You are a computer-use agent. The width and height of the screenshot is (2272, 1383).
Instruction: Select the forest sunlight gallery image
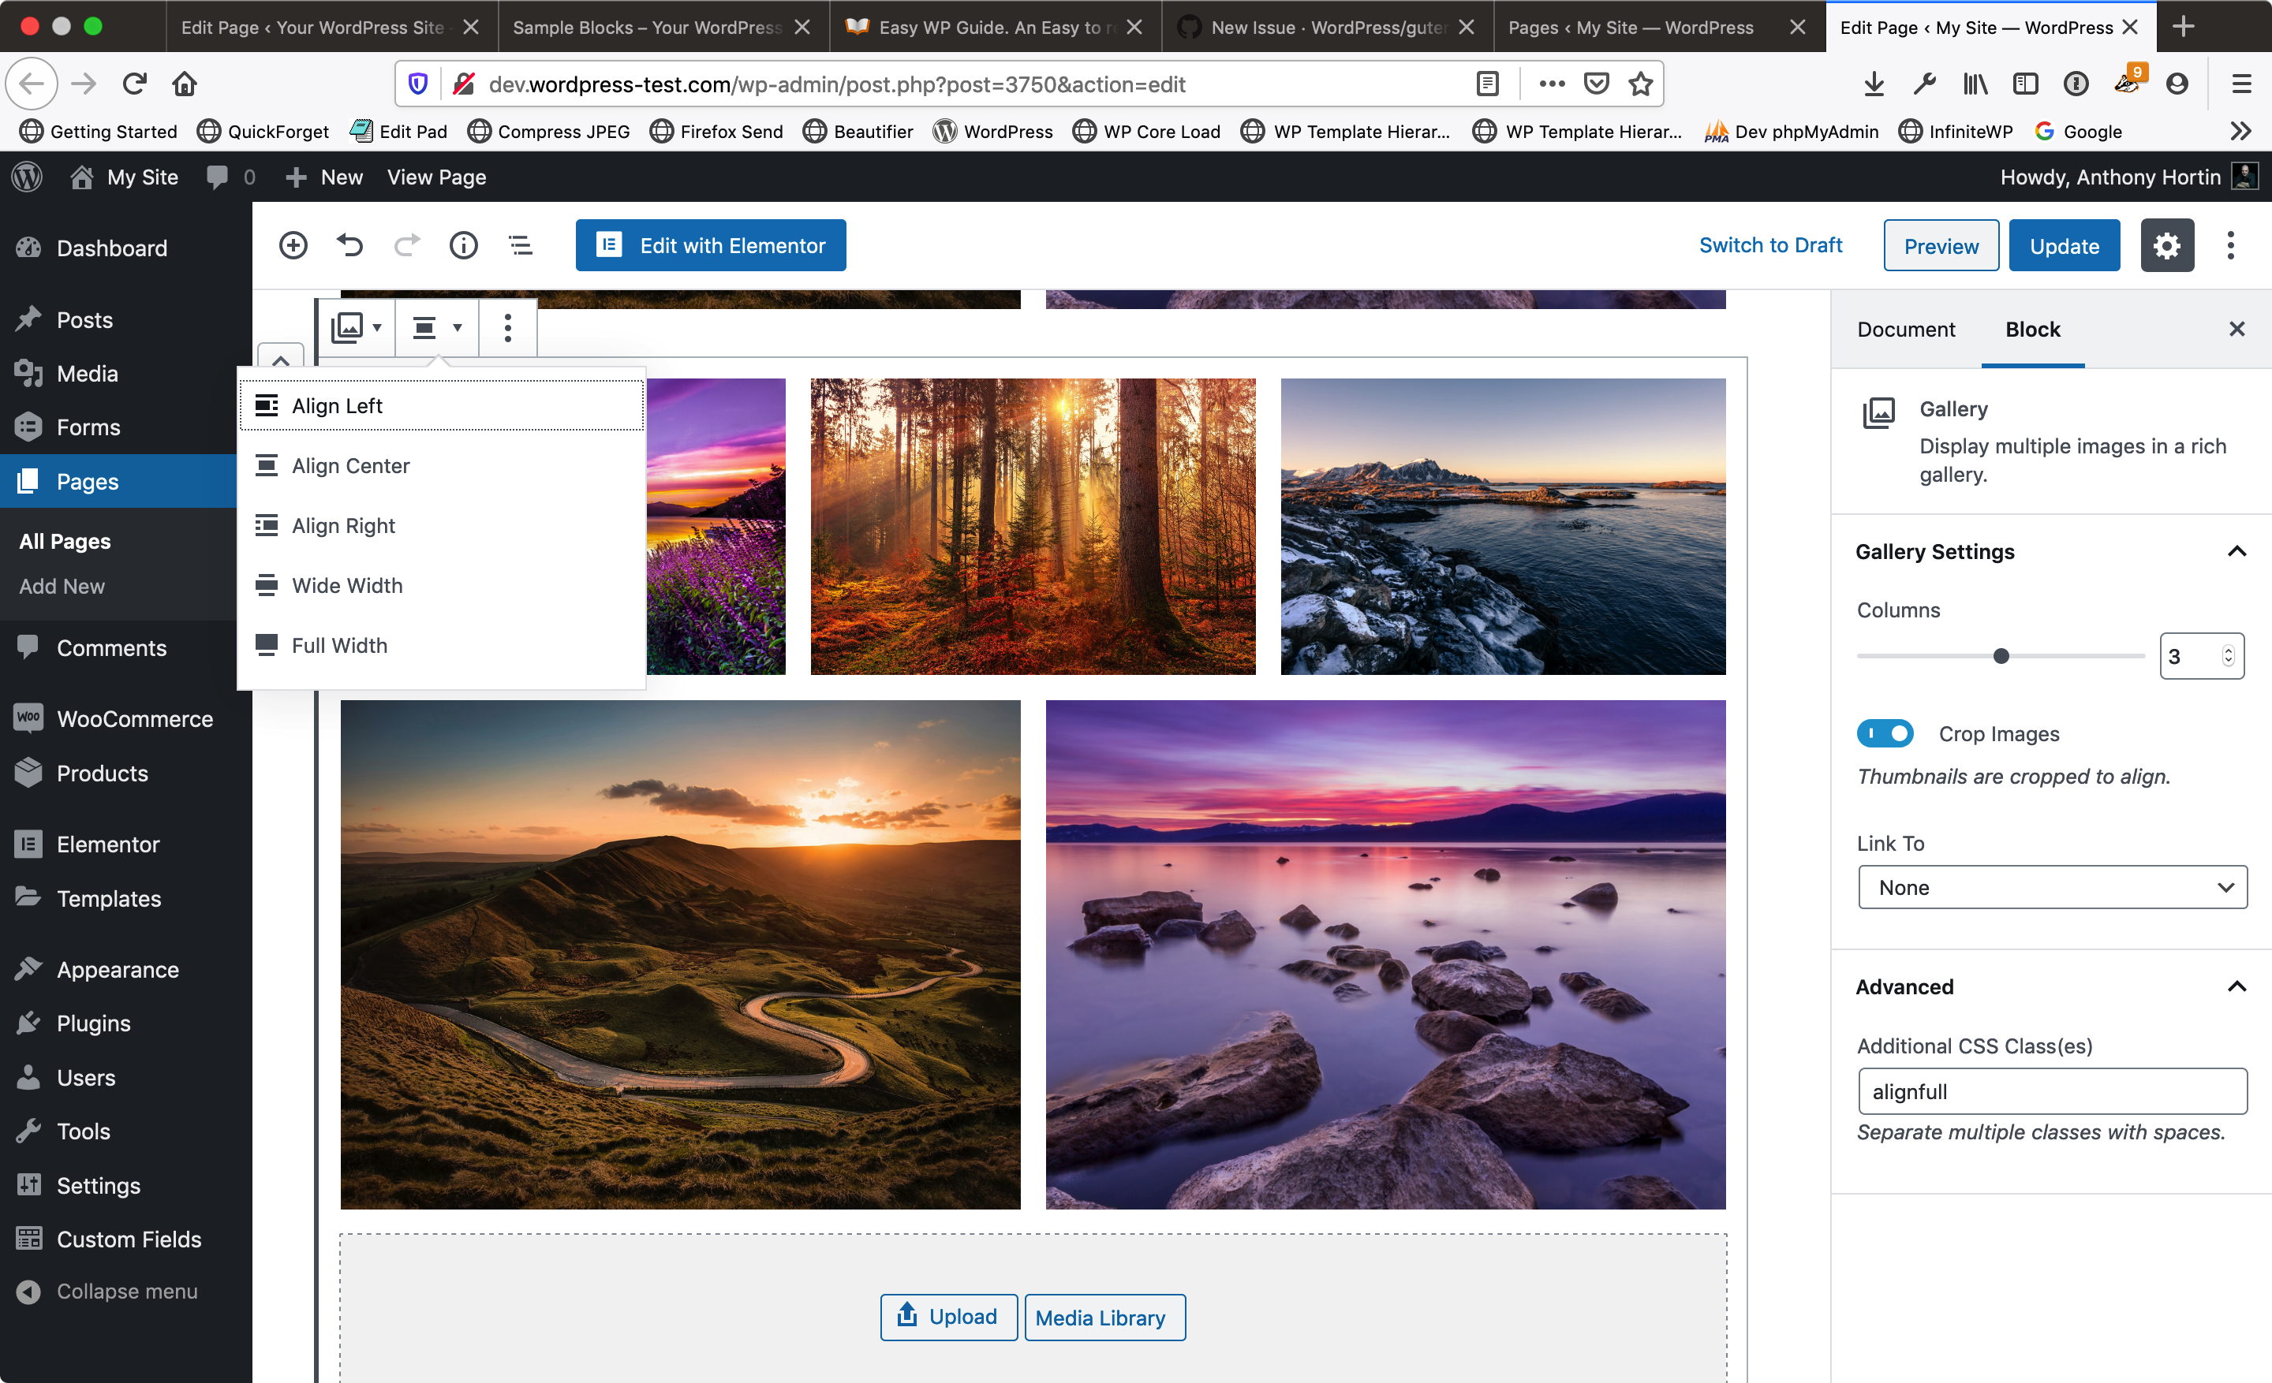coord(1033,526)
